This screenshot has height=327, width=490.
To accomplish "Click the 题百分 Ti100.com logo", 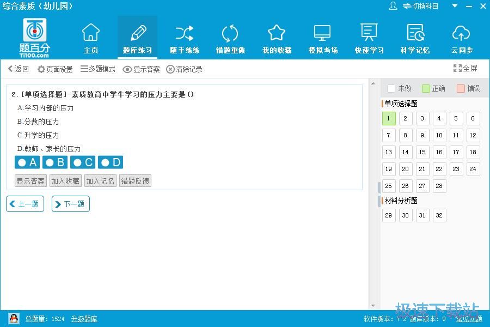I will 34,38.
